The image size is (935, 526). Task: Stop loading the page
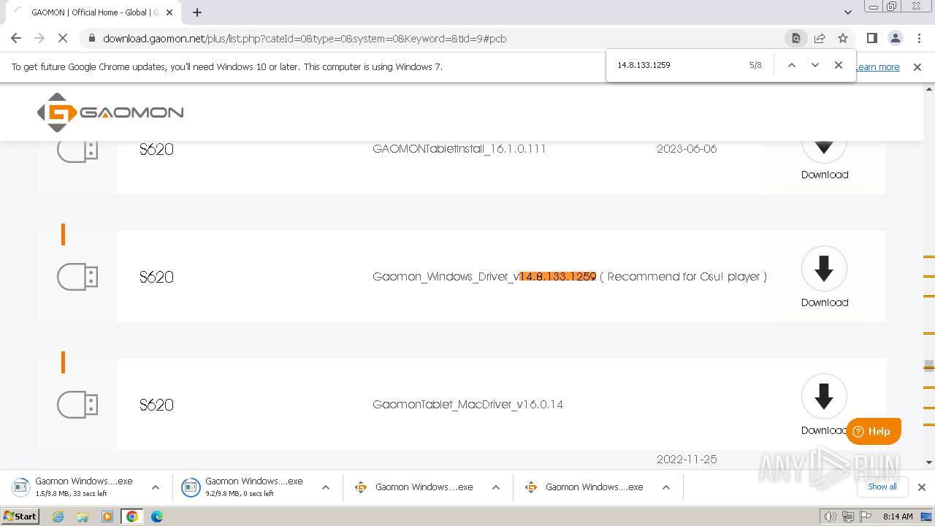(x=63, y=38)
